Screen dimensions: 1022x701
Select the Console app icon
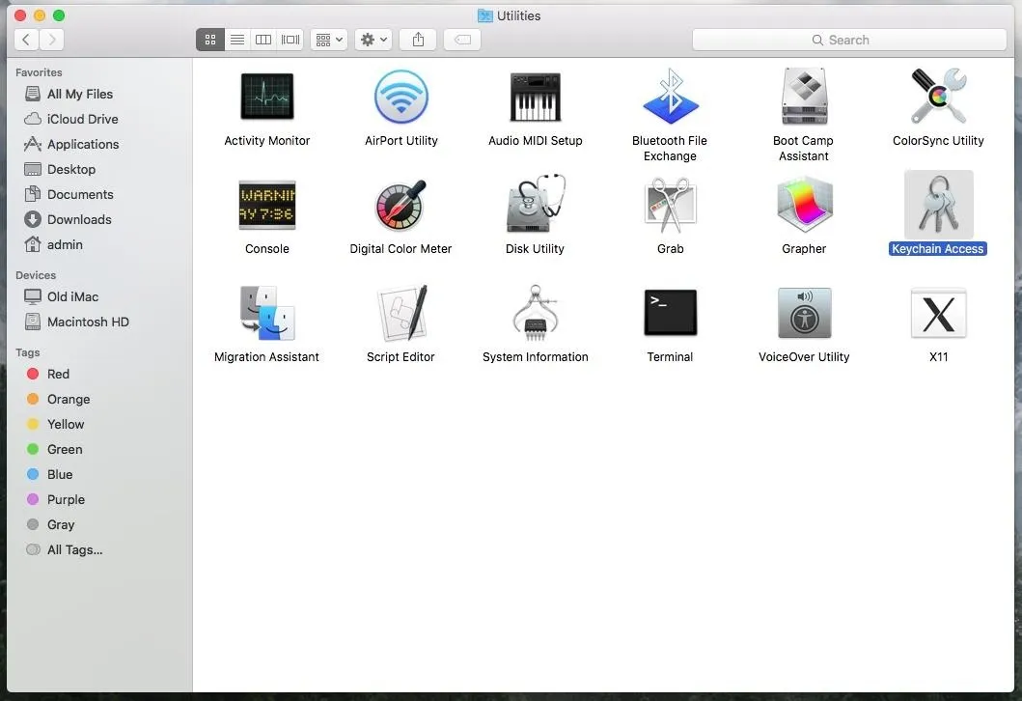[x=266, y=205]
